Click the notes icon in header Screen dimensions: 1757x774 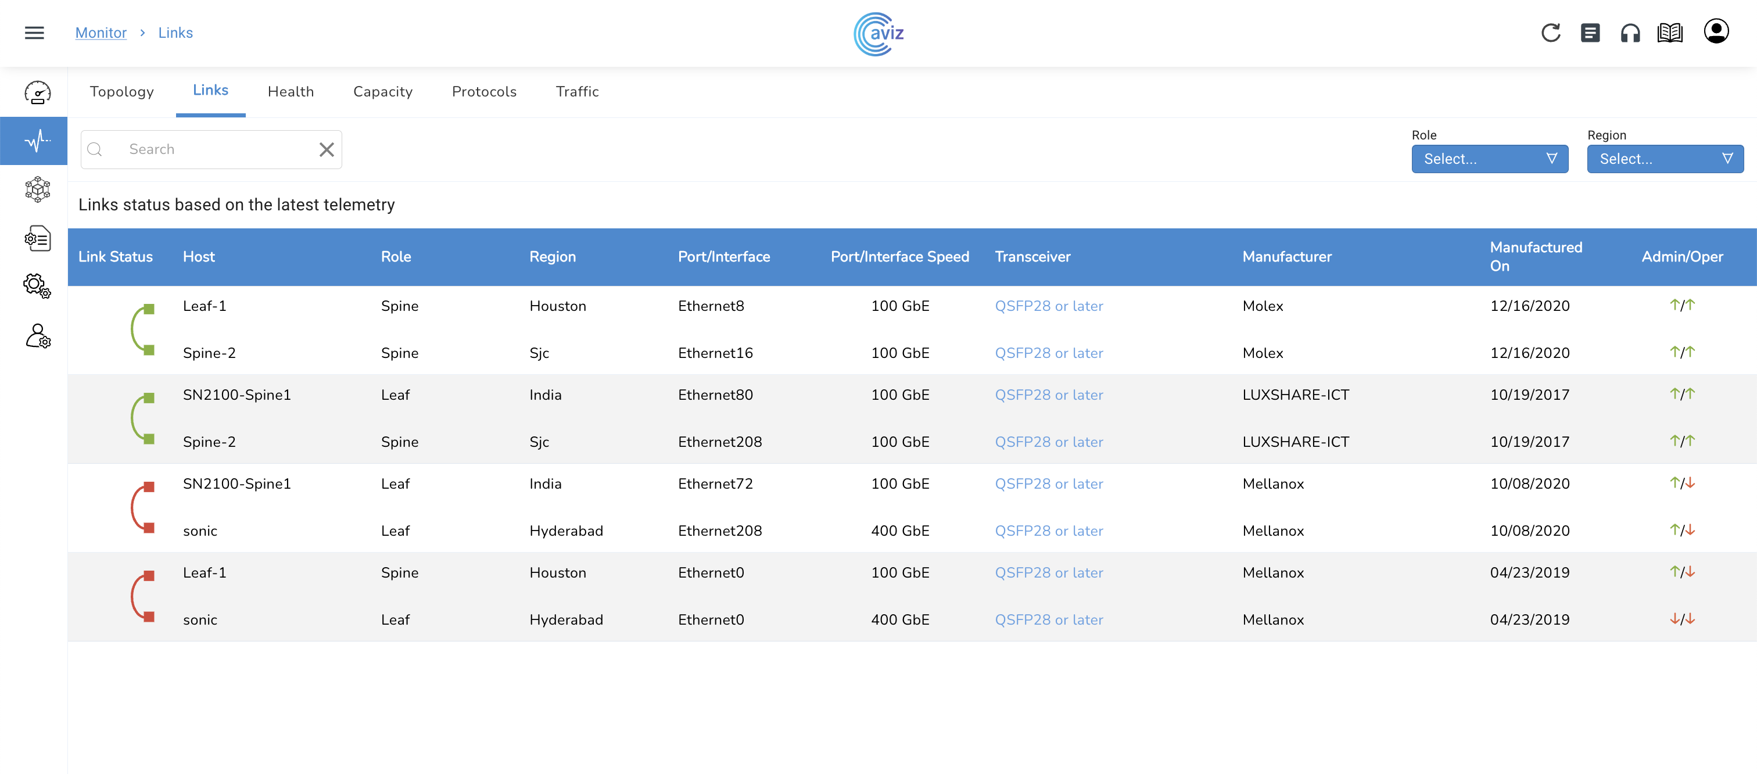click(x=1590, y=33)
